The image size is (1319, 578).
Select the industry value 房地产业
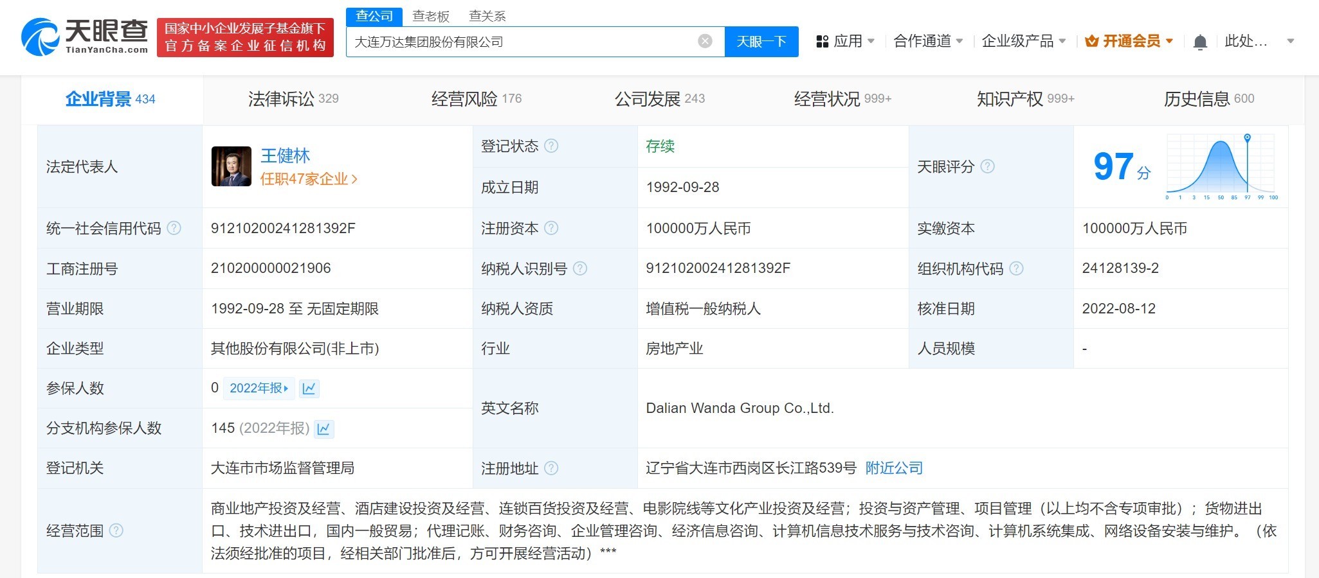[x=674, y=349]
